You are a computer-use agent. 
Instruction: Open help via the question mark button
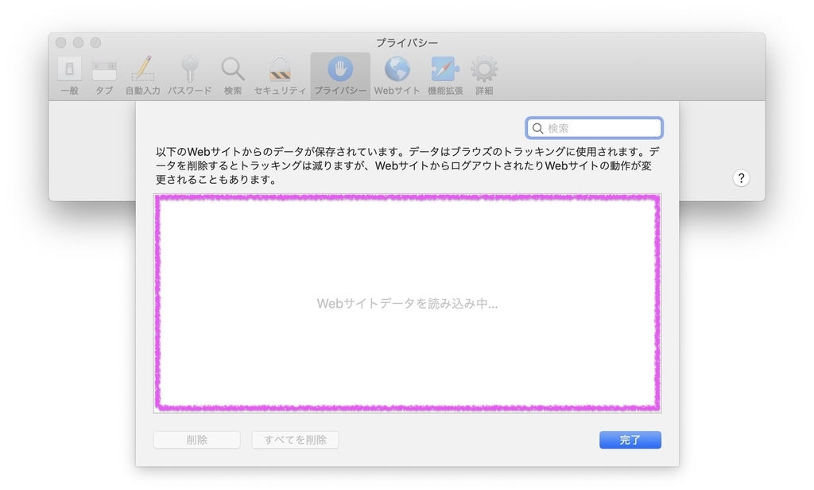741,177
